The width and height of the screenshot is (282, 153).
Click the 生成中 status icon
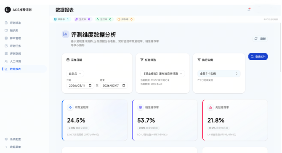coord(77,19)
